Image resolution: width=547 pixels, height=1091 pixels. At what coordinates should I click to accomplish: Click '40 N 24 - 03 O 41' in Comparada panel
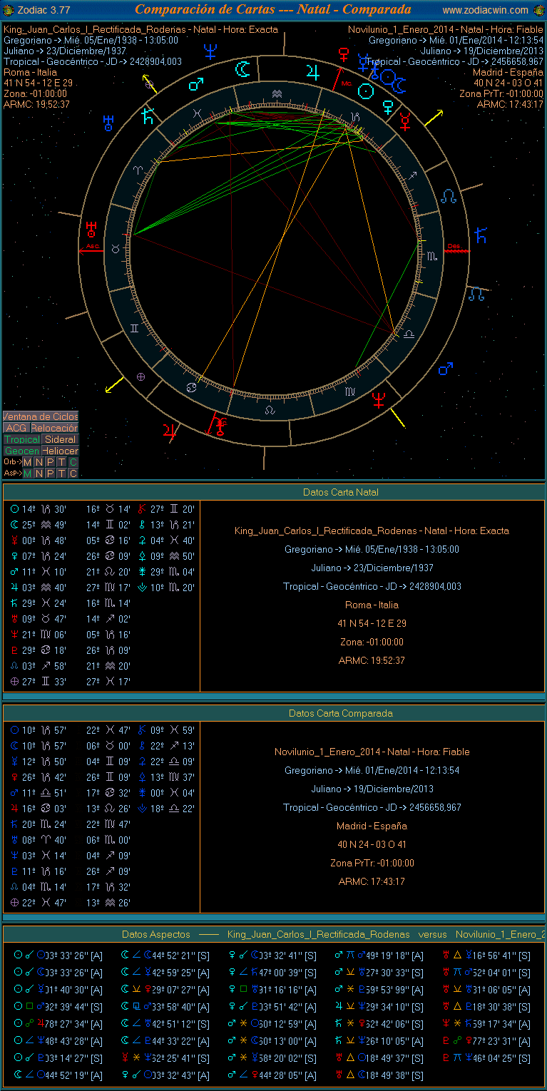[x=372, y=844]
